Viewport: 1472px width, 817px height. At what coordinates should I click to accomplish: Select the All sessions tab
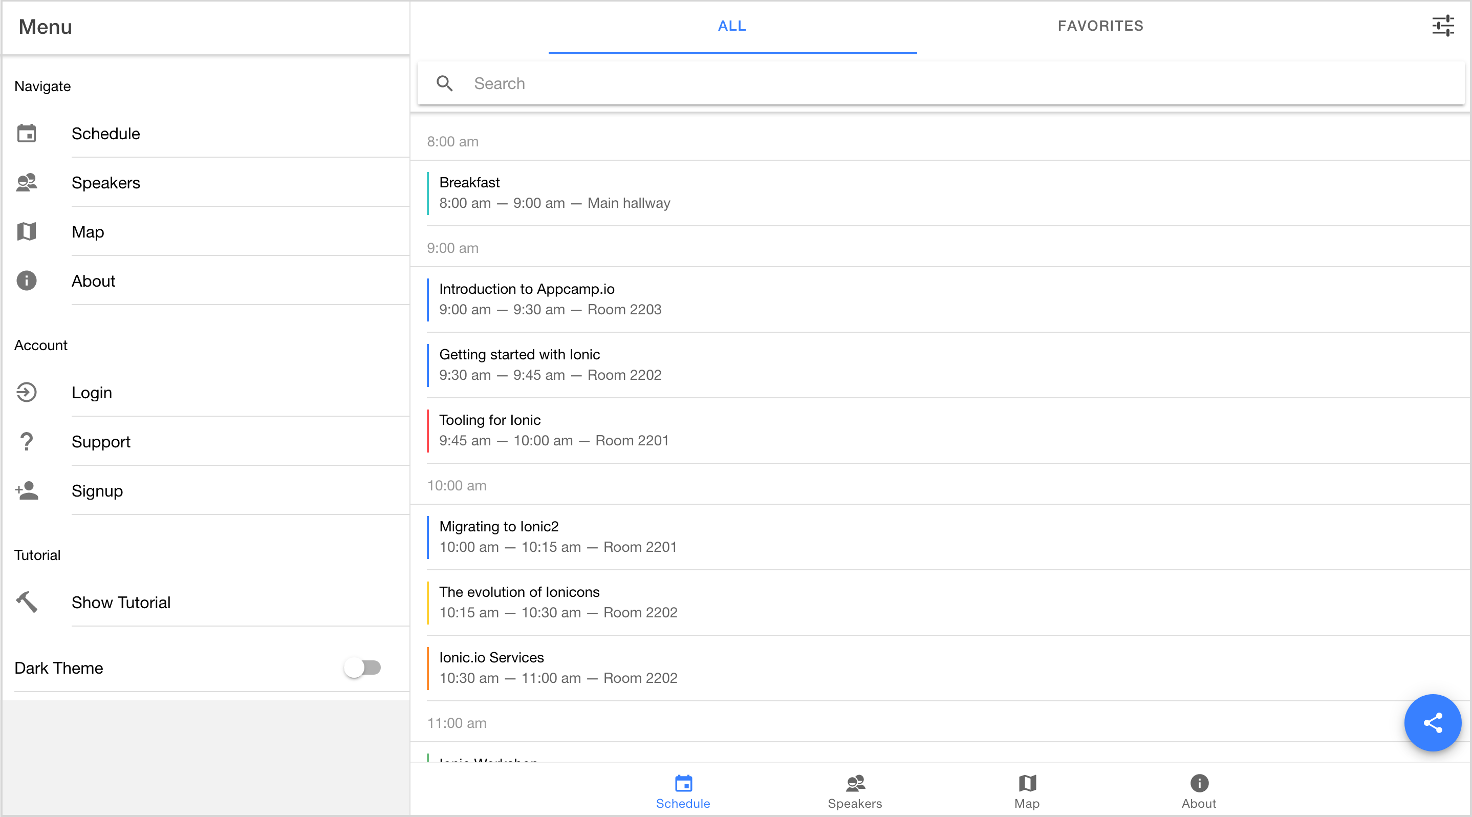732,26
